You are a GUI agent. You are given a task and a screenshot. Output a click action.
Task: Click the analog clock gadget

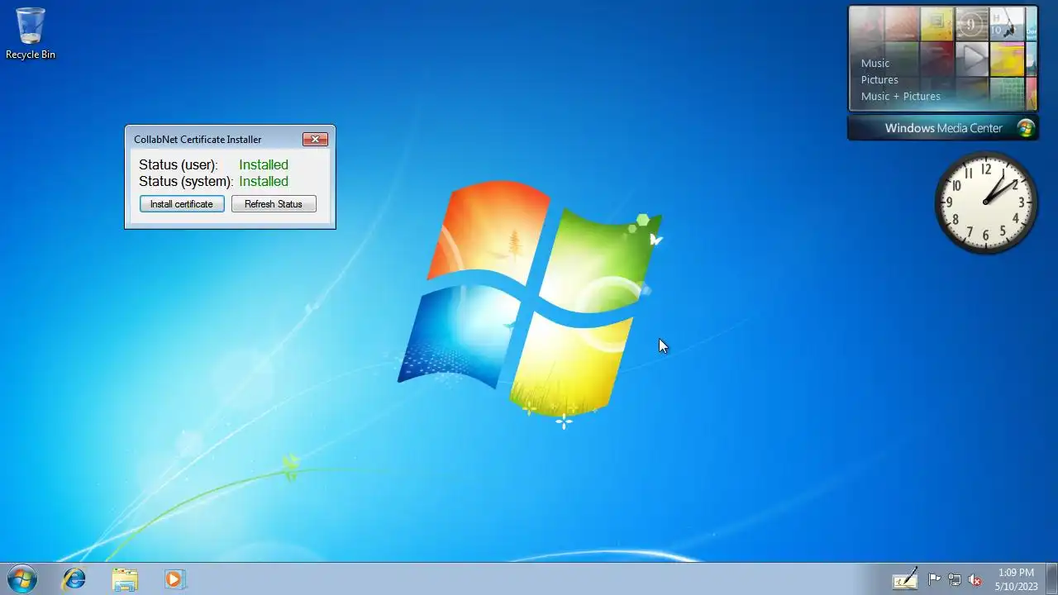[986, 202]
